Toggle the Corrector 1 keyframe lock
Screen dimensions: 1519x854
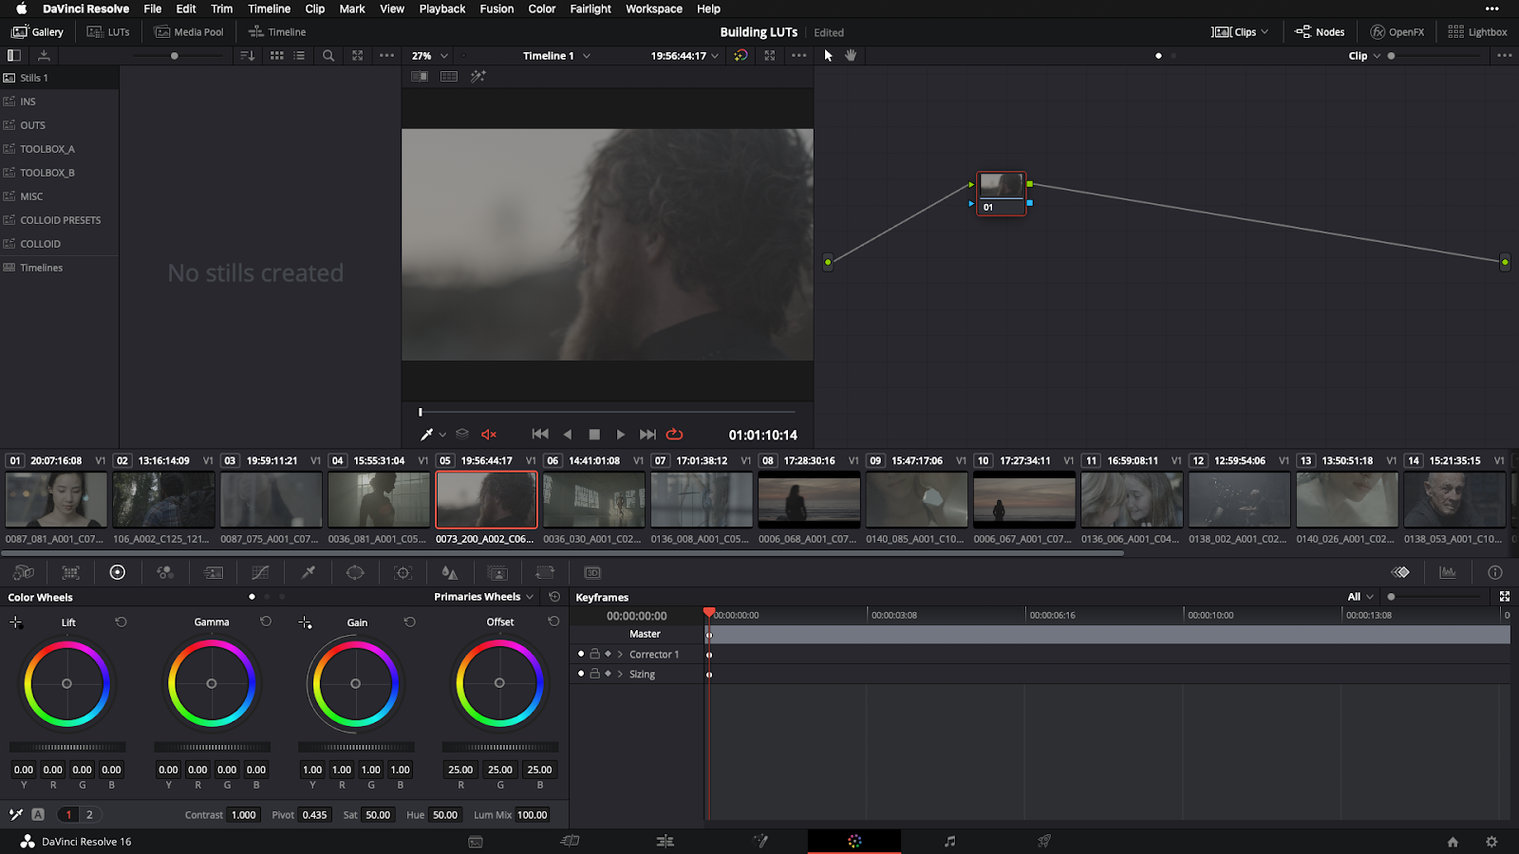[594, 654]
